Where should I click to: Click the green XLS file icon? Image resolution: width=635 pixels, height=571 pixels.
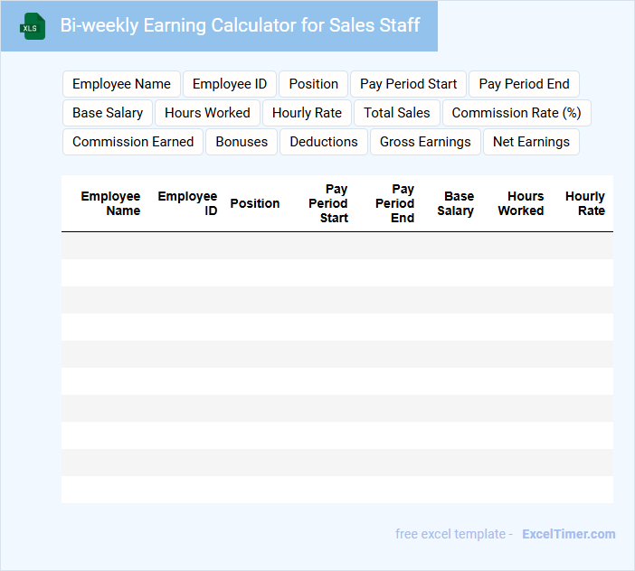(x=33, y=26)
